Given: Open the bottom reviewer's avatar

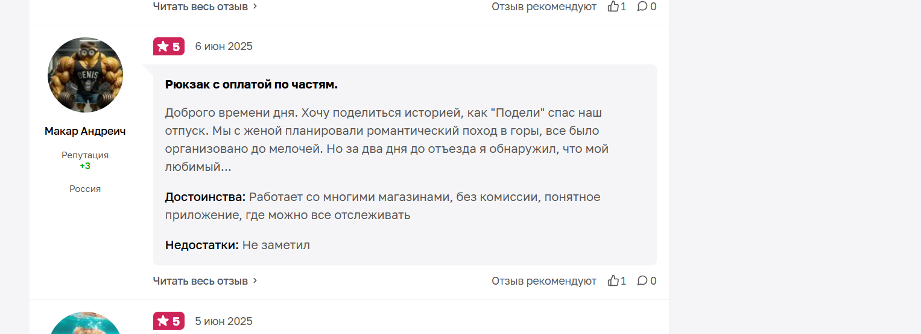Looking at the screenshot, I should tap(85, 323).
